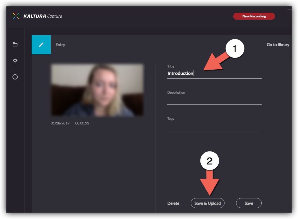Click the info circle icon in sidebar
The image size is (298, 219).
click(15, 77)
